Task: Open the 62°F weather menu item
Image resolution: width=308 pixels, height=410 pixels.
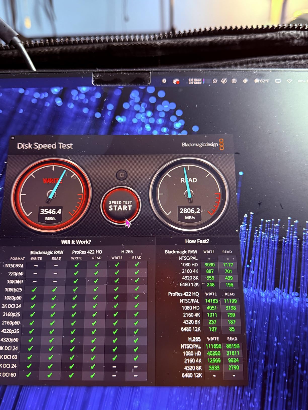Action: point(262,81)
